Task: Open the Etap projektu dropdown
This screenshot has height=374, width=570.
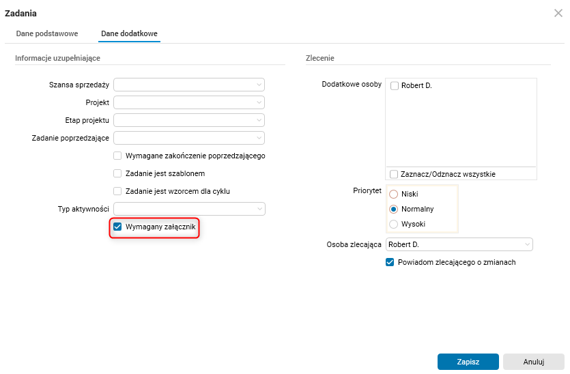Action: [189, 120]
